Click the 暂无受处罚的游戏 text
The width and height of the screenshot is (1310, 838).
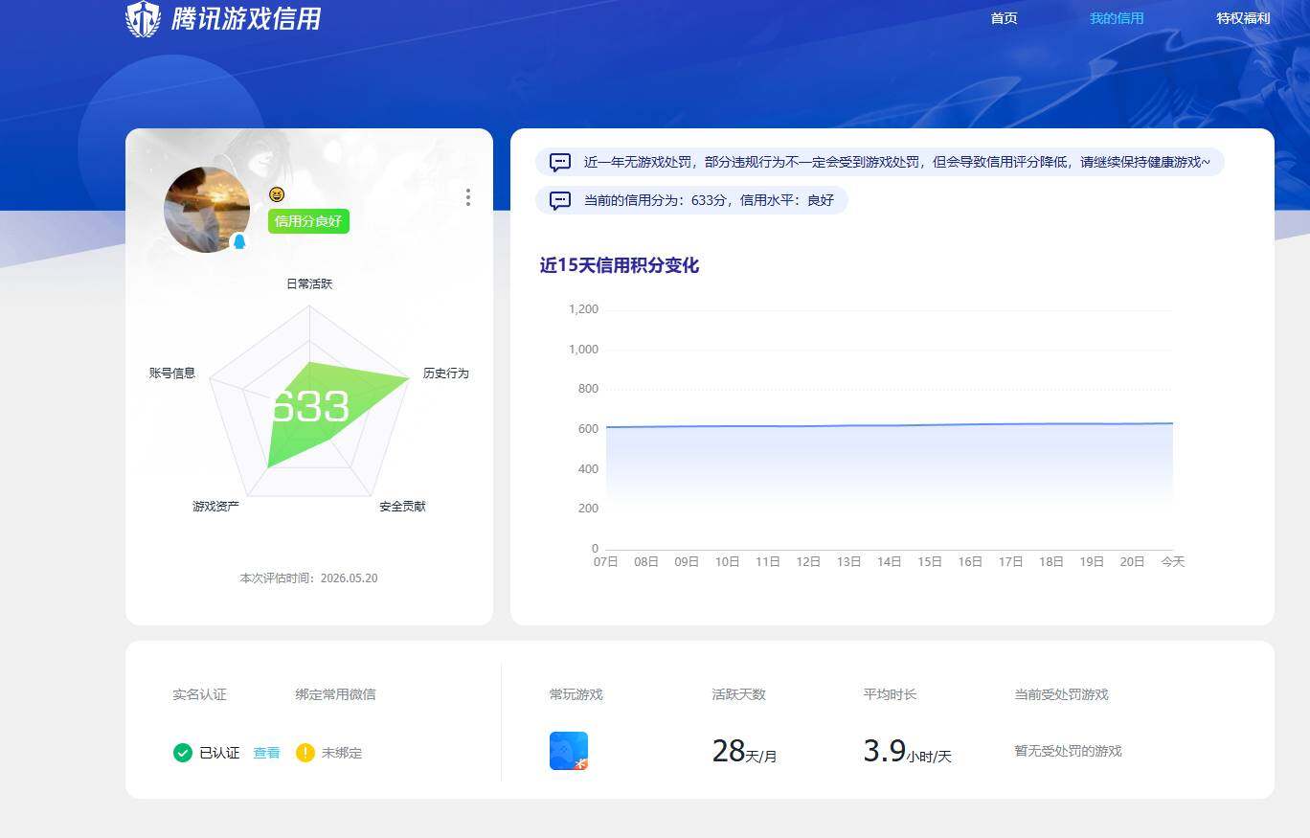1068,751
